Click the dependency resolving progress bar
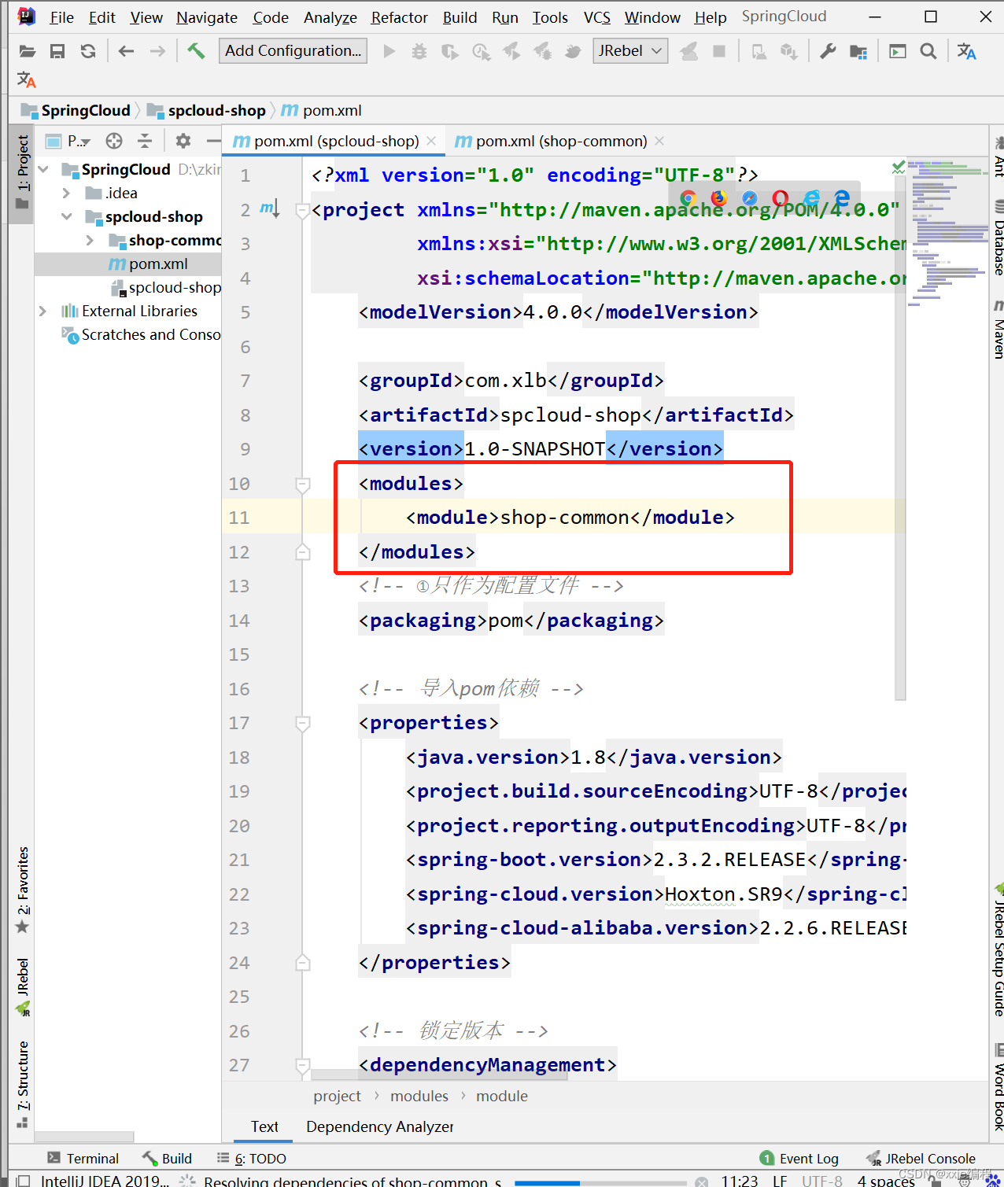The image size is (1004, 1187). coord(600,1182)
